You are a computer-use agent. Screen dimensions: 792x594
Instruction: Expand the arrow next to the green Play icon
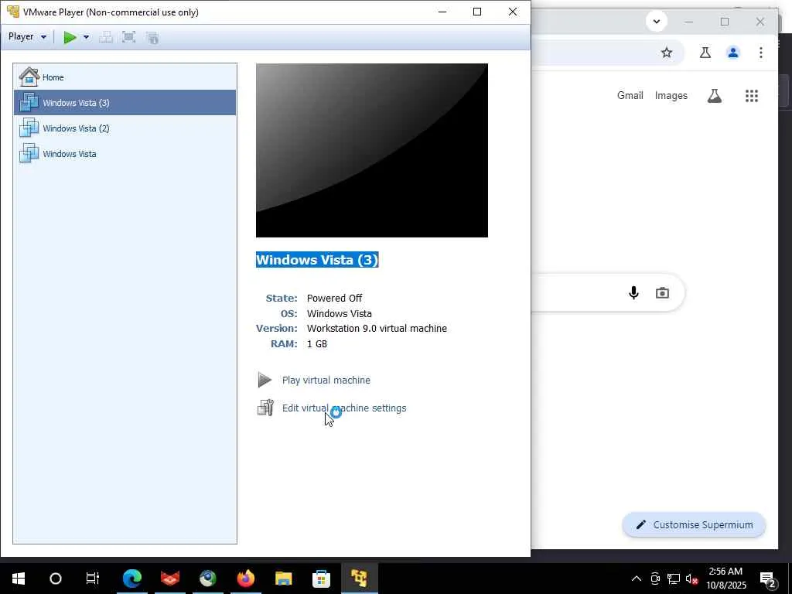(86, 37)
